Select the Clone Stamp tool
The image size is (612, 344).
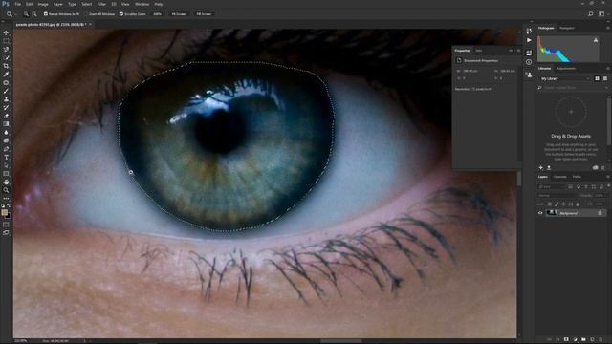(6, 99)
